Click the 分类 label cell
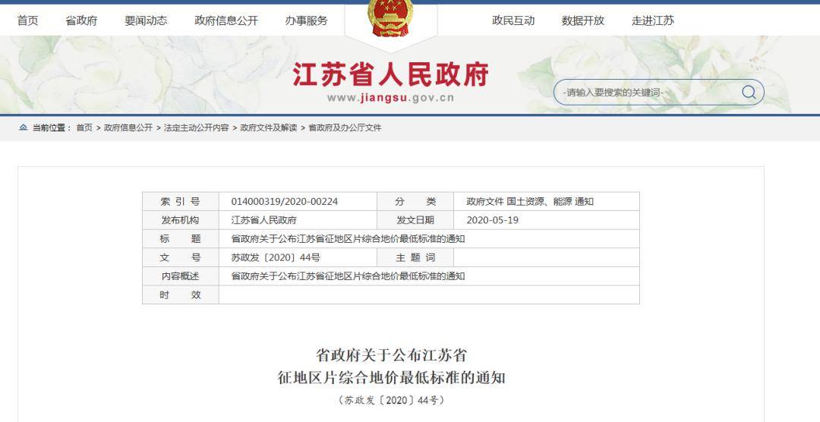The width and height of the screenshot is (820, 422). tap(415, 201)
